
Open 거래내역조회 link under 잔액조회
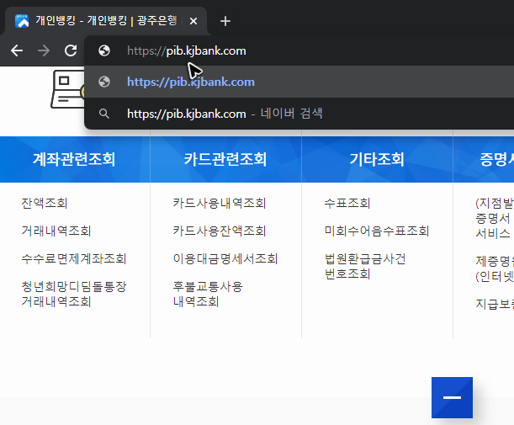point(56,231)
